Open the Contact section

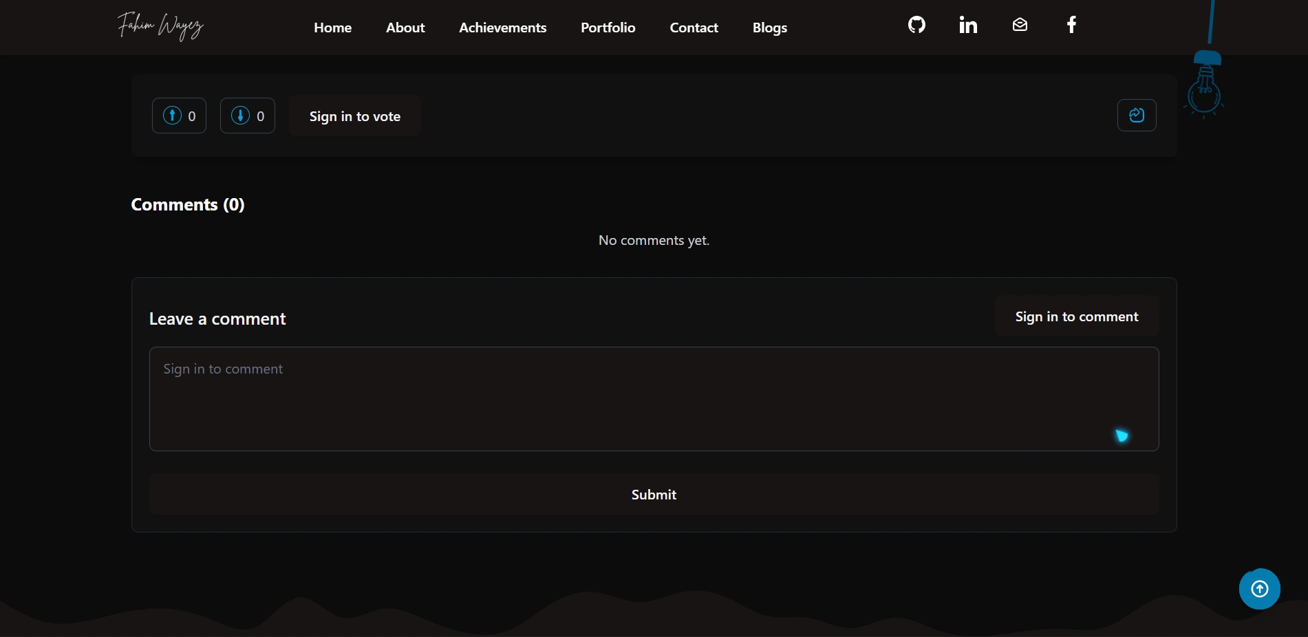694,28
